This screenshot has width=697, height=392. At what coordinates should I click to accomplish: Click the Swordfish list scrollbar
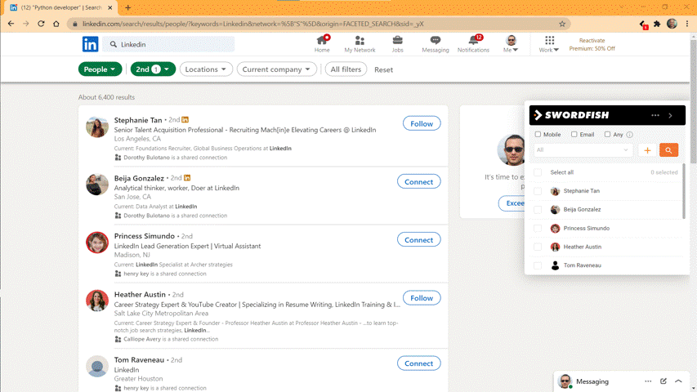[684, 191]
